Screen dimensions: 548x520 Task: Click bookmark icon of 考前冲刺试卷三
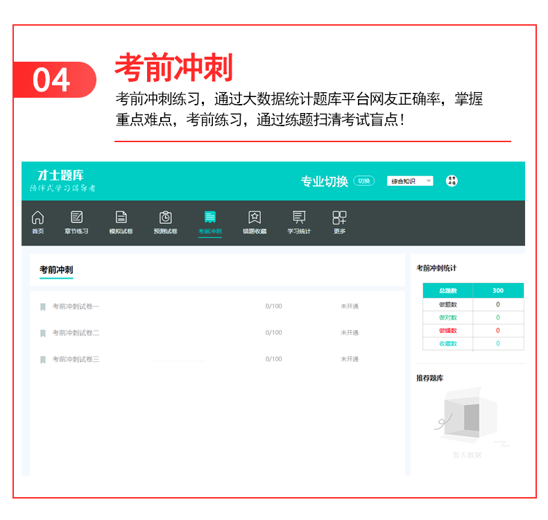(x=43, y=360)
